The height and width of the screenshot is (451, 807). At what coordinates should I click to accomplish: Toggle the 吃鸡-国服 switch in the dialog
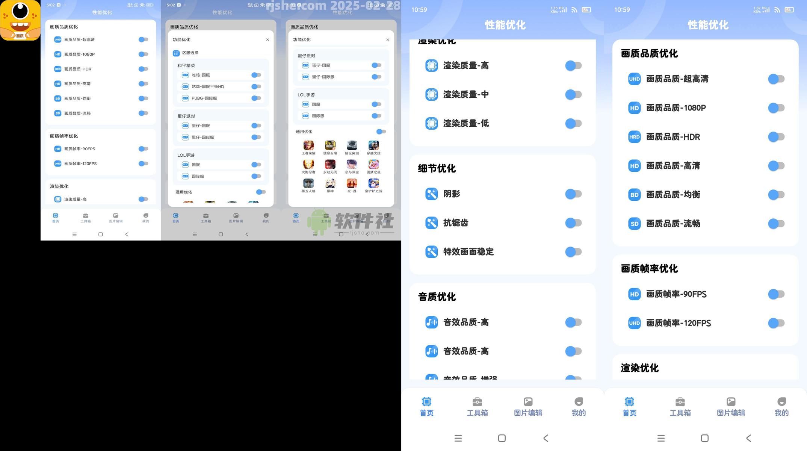256,75
